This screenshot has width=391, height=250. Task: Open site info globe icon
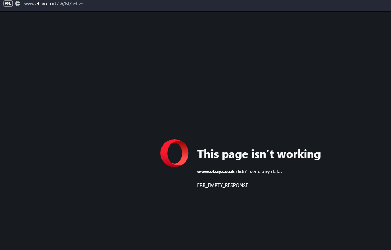18,4
